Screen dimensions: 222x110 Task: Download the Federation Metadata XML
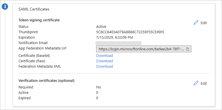[104, 66]
